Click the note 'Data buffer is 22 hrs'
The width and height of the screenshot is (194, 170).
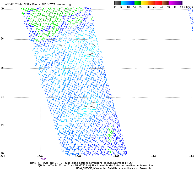click(53, 166)
